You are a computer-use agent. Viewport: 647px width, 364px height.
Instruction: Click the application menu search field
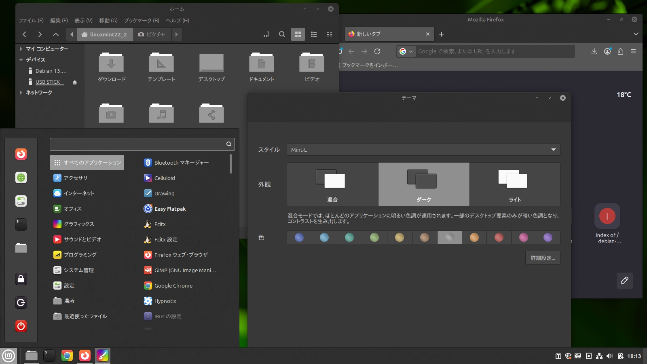click(142, 144)
